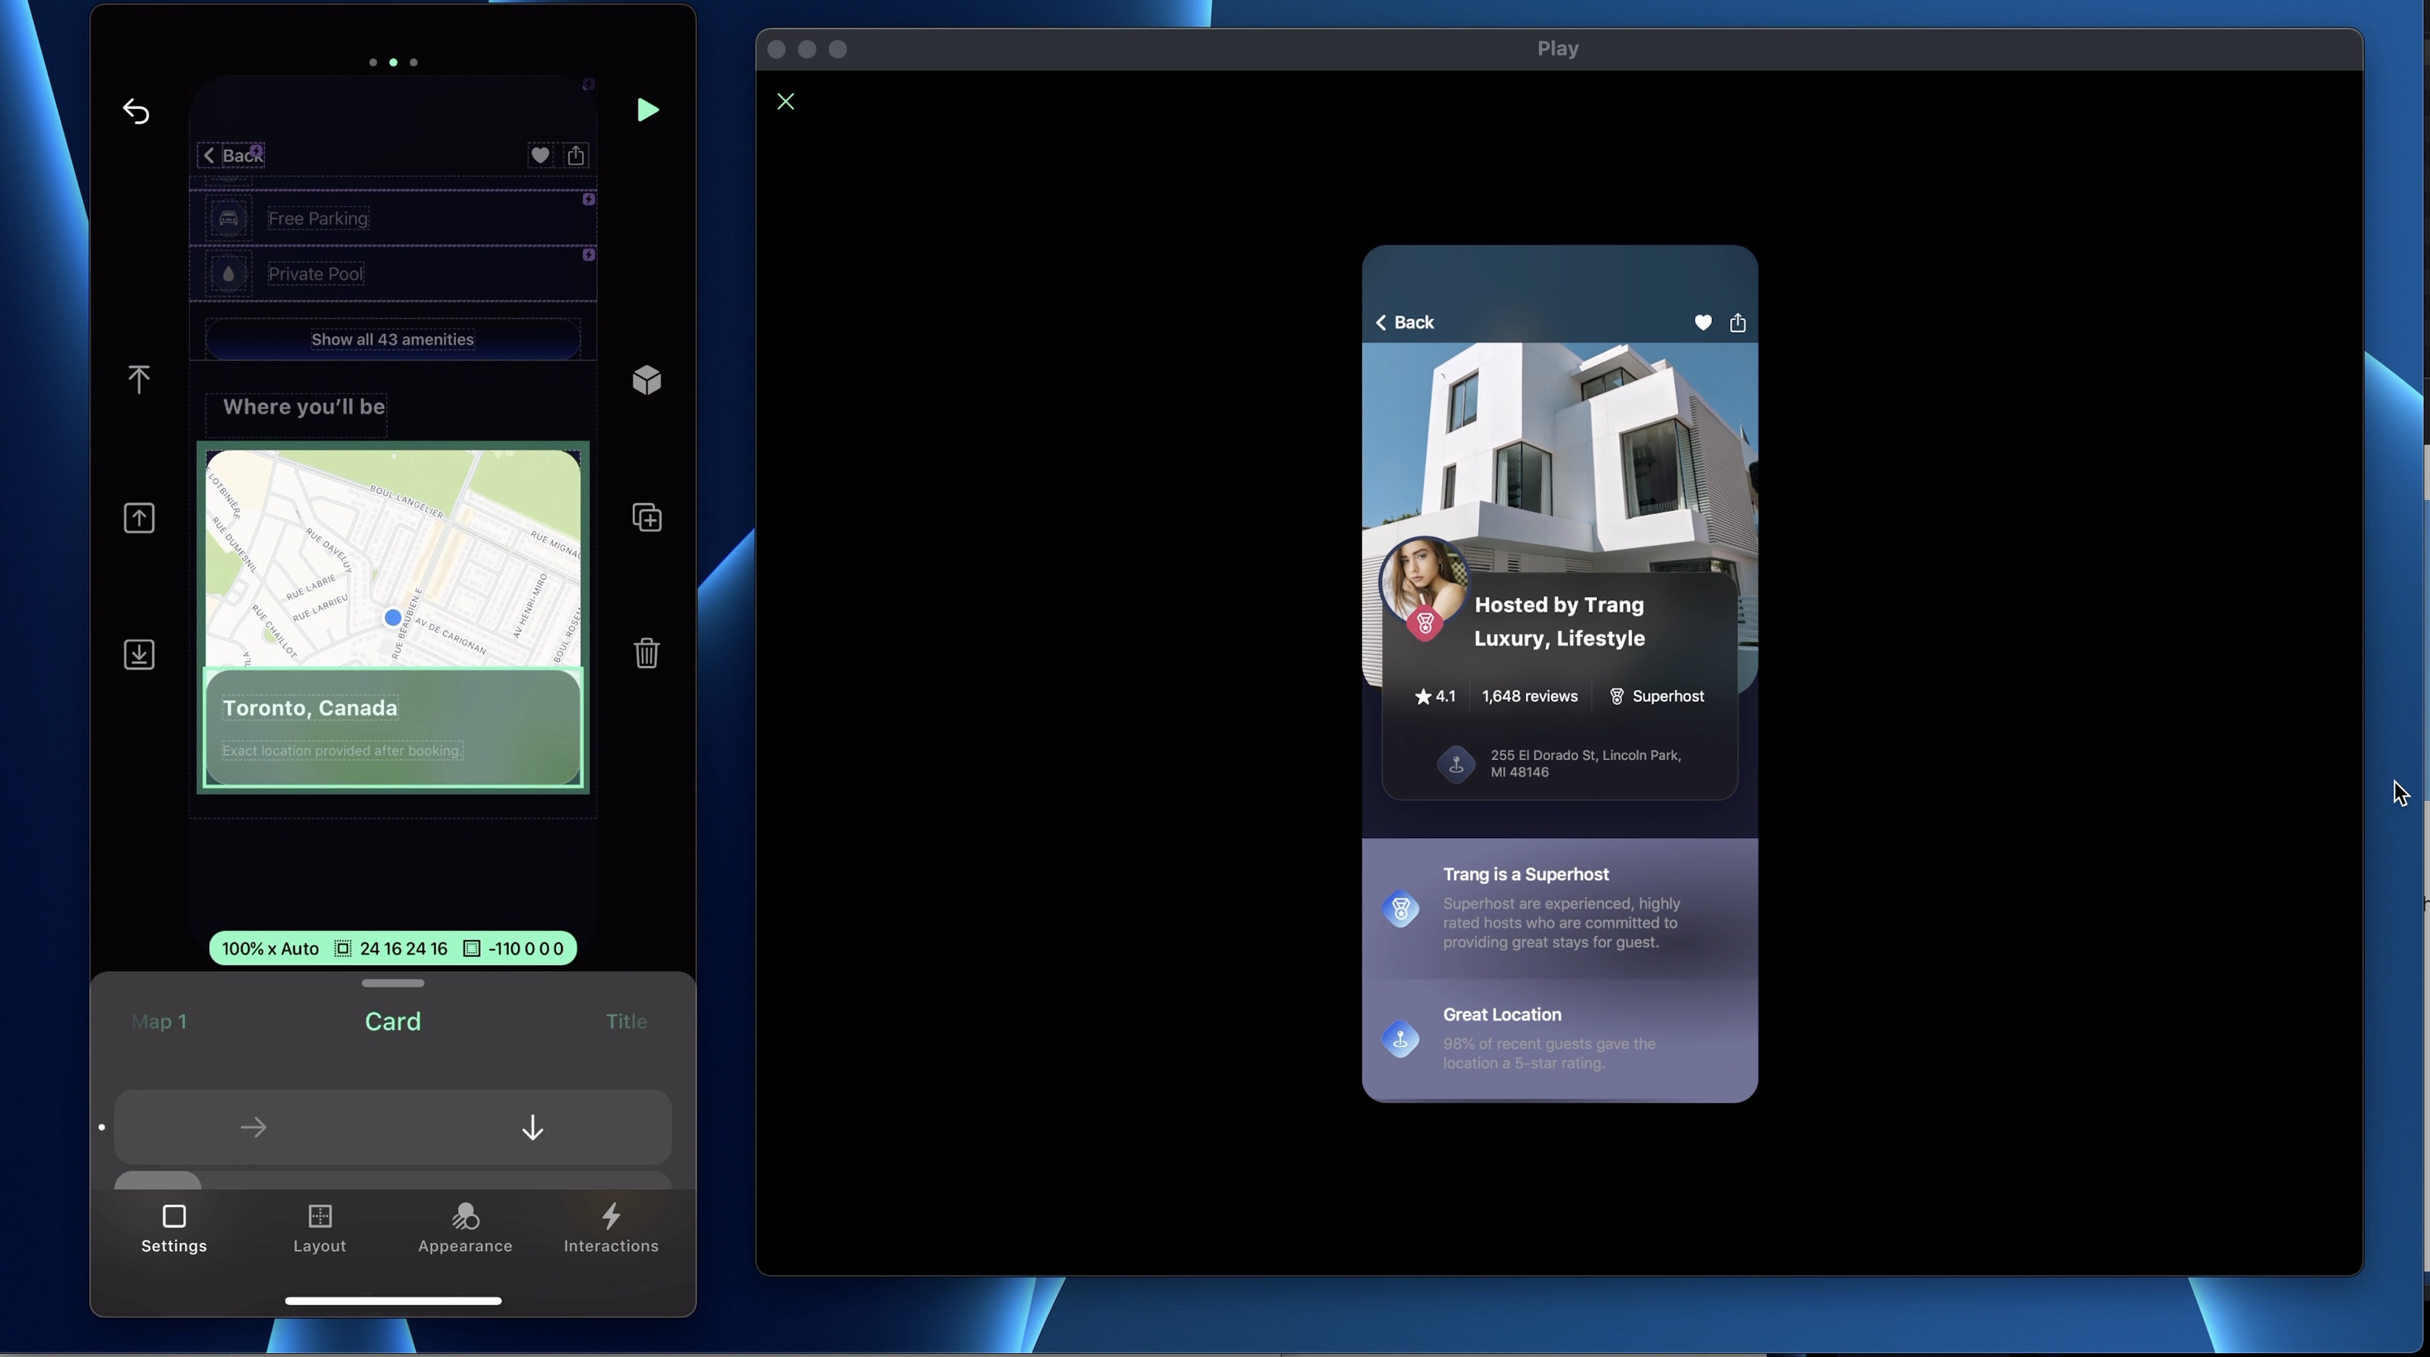Click the undo arrow icon
This screenshot has height=1357, width=2430.
coord(136,112)
